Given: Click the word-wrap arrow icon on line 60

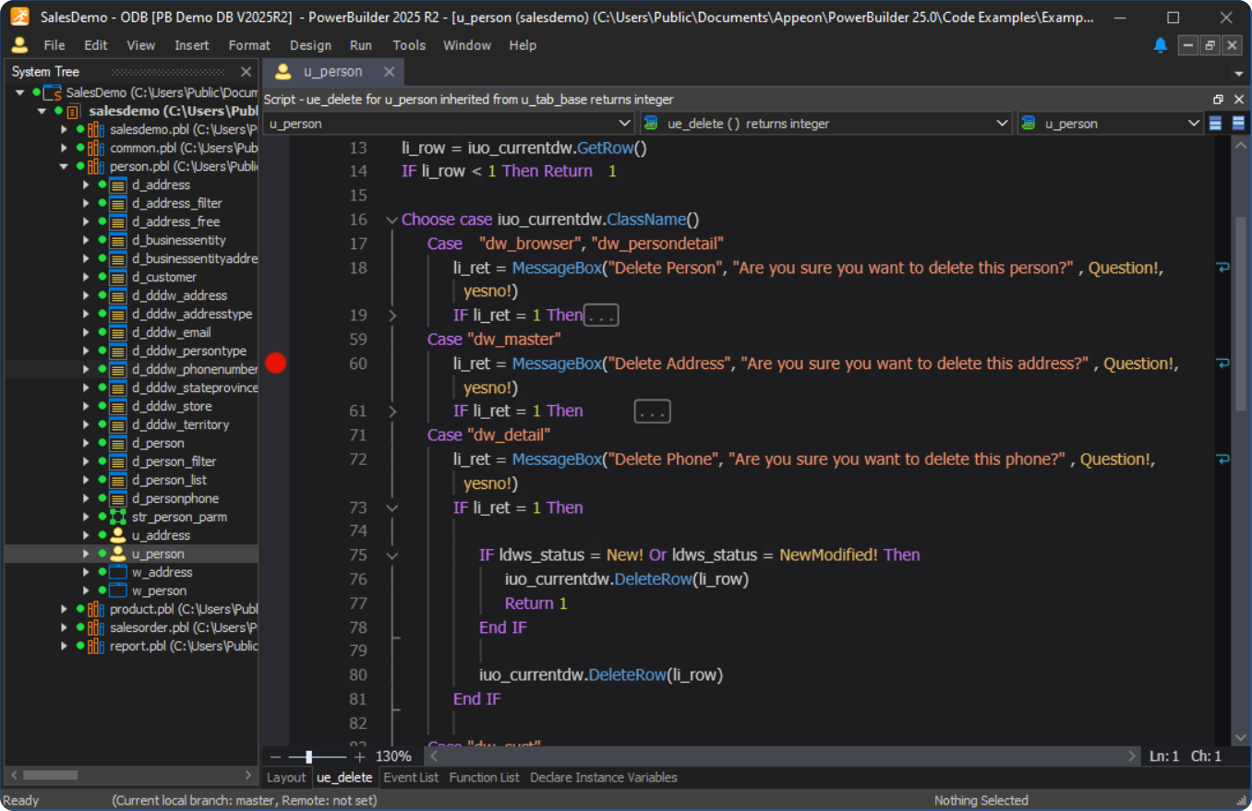Looking at the screenshot, I should (x=1223, y=364).
